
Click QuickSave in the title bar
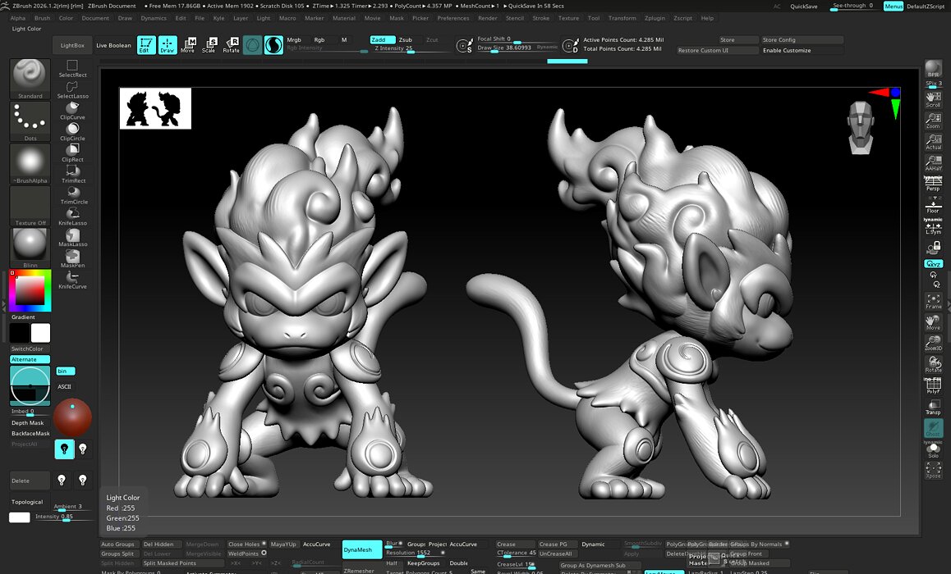[804, 6]
